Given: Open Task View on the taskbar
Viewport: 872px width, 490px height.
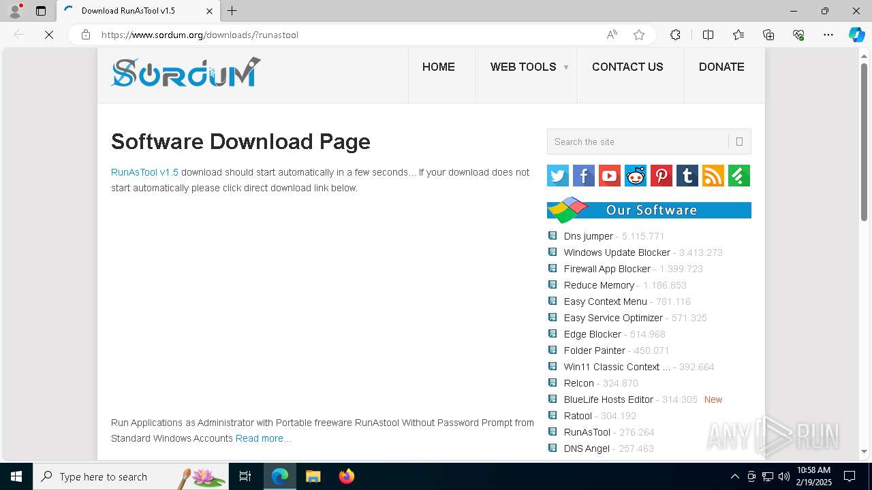Looking at the screenshot, I should click(x=245, y=476).
